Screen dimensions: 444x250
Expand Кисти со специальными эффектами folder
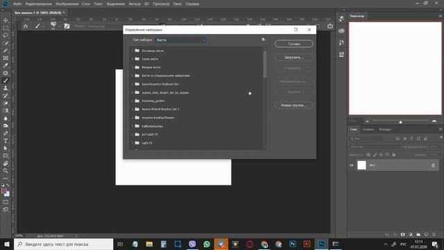coord(133,76)
